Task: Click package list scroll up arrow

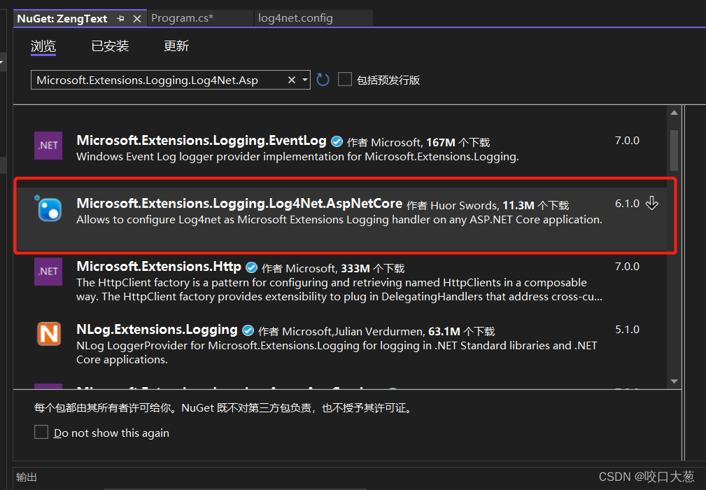Action: tap(674, 113)
